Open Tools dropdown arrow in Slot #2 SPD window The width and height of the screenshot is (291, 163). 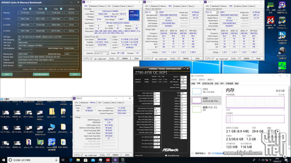(239, 58)
